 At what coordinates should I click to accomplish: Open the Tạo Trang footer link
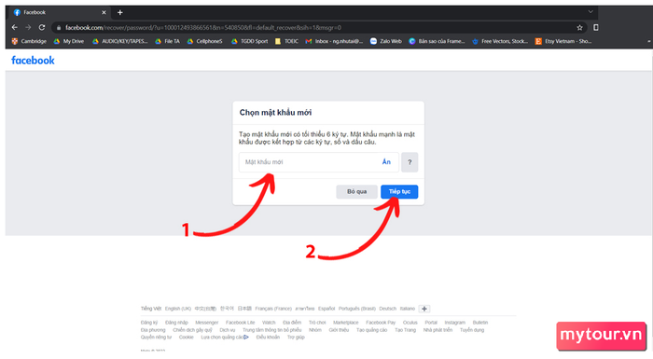coord(405,330)
